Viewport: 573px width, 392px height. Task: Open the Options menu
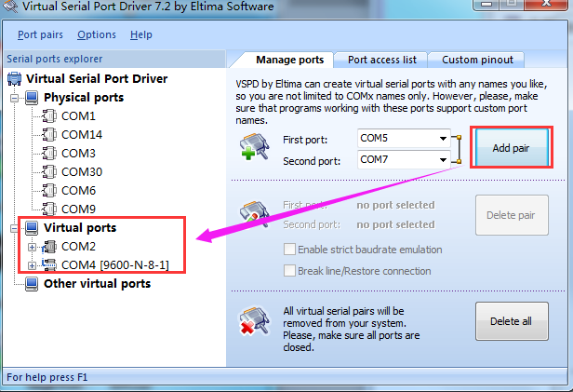coord(97,34)
